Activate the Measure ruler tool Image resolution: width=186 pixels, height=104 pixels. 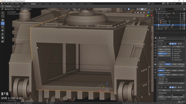pos(3,38)
